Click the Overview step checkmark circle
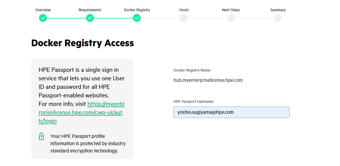The image size is (340, 166). (x=43, y=18)
